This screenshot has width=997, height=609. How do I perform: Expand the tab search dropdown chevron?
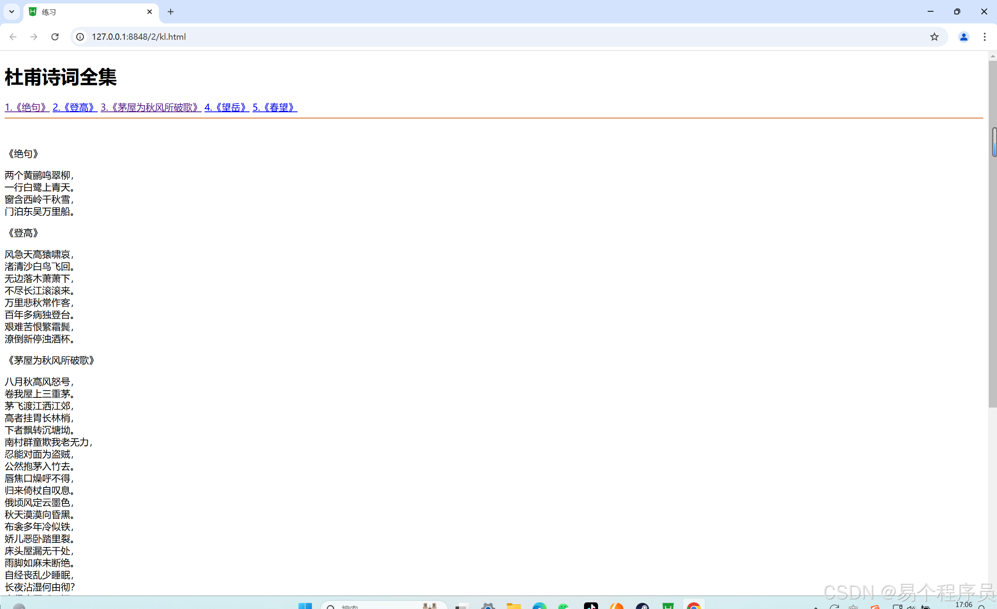[x=12, y=12]
